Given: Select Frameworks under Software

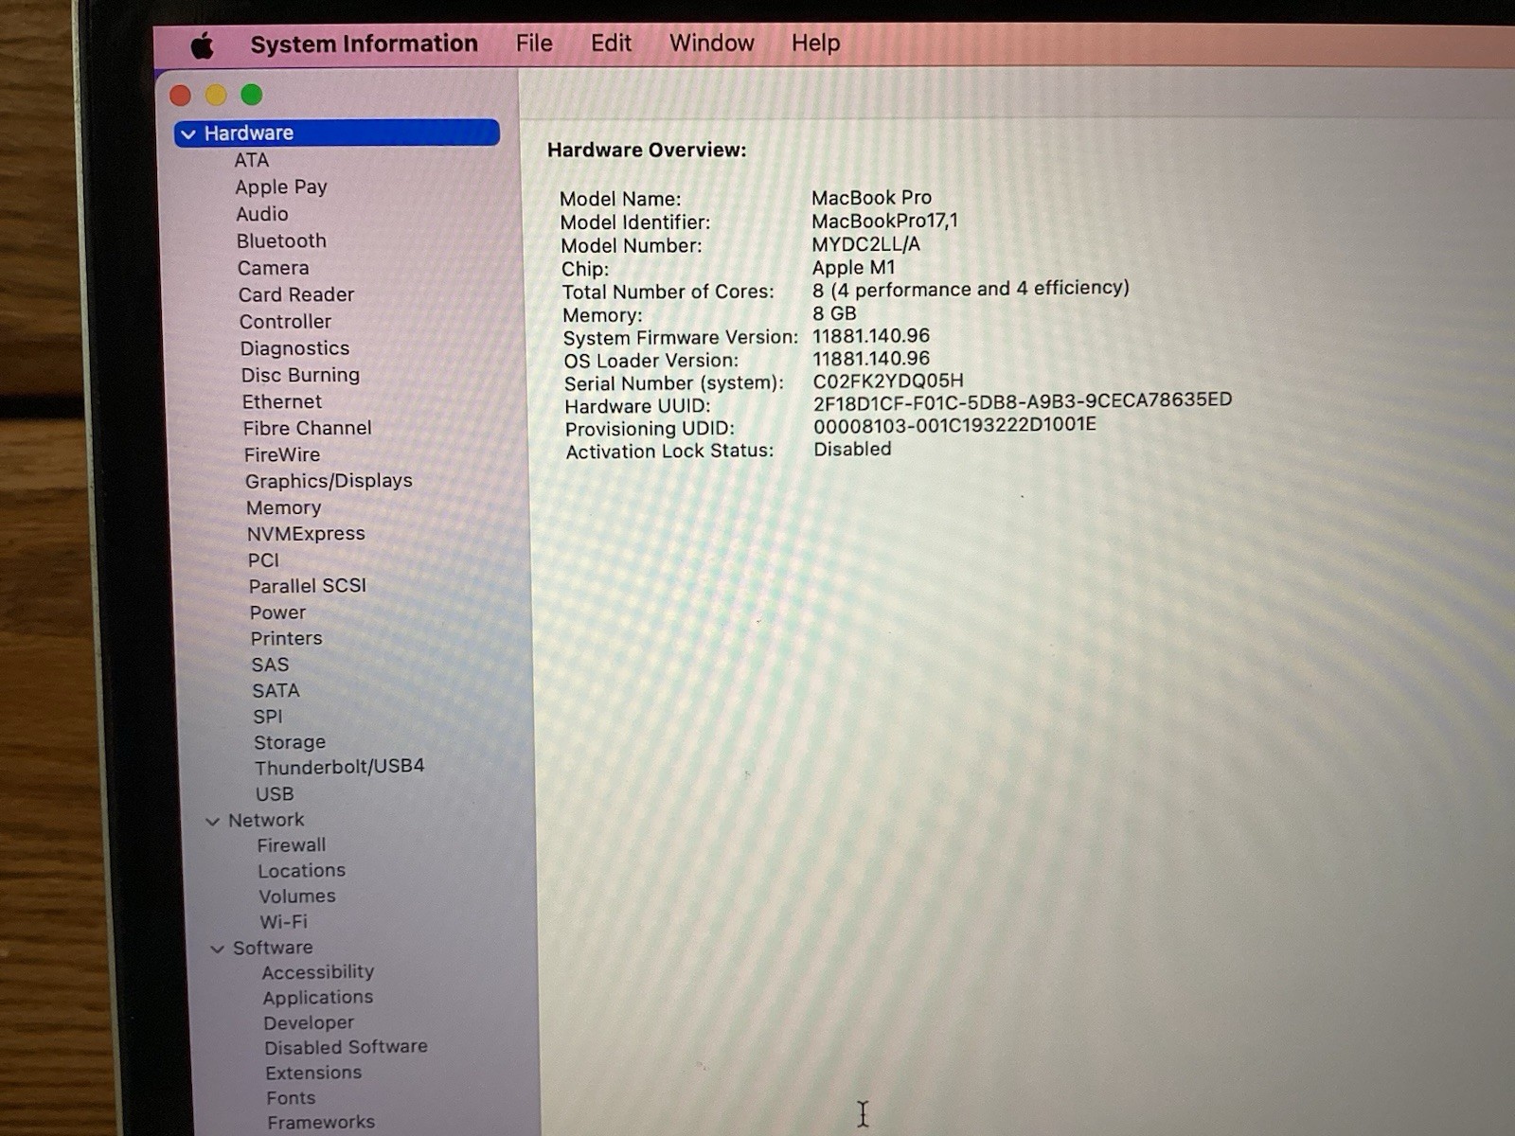Looking at the screenshot, I should (321, 1122).
